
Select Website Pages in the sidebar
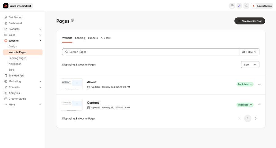click(x=23, y=52)
